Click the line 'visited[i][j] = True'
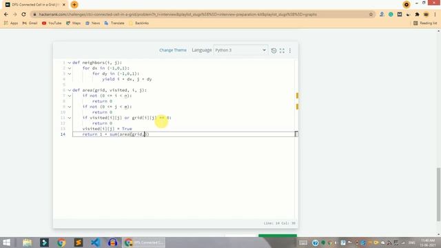The image size is (441, 248). click(107, 129)
